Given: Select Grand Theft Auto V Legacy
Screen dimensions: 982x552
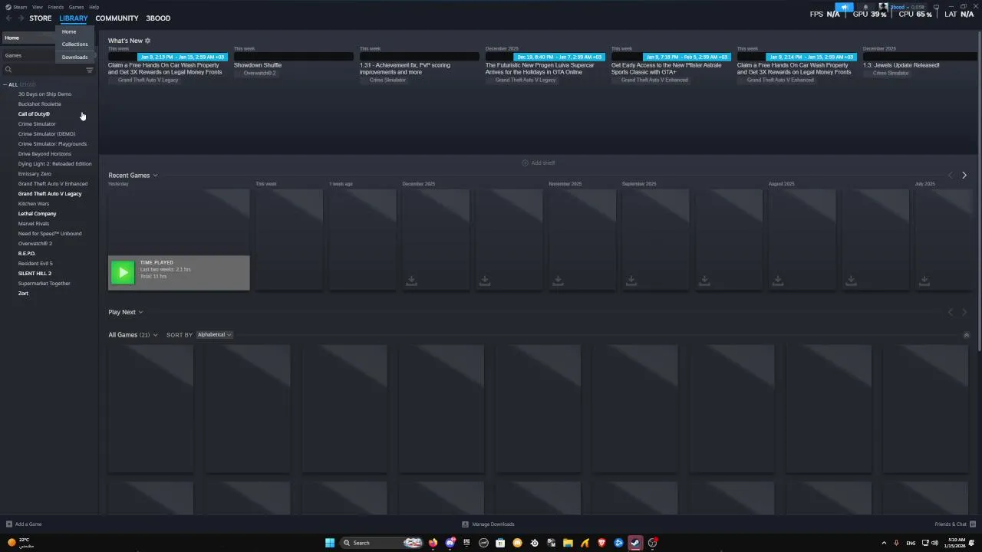Looking at the screenshot, I should click(49, 194).
